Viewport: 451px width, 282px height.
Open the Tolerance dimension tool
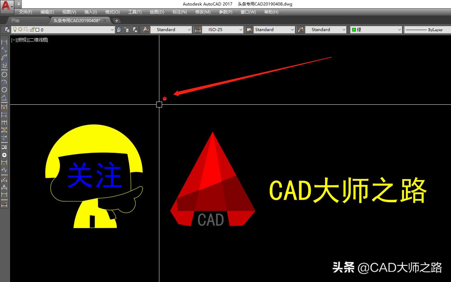pyautogui.click(x=5, y=147)
